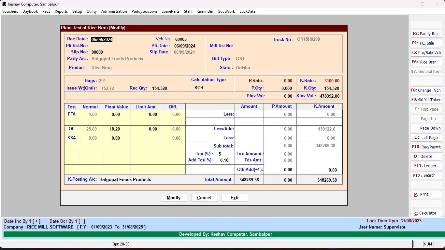Open the Reminder menu

[205, 11]
